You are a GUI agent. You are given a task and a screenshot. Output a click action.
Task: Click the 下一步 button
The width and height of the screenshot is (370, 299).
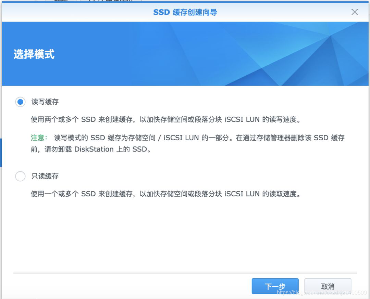275,286
